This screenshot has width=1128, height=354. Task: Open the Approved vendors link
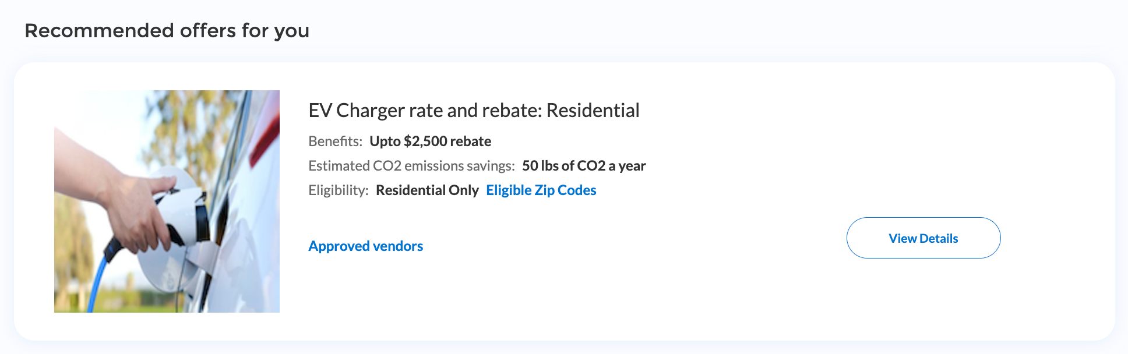pyautogui.click(x=365, y=246)
